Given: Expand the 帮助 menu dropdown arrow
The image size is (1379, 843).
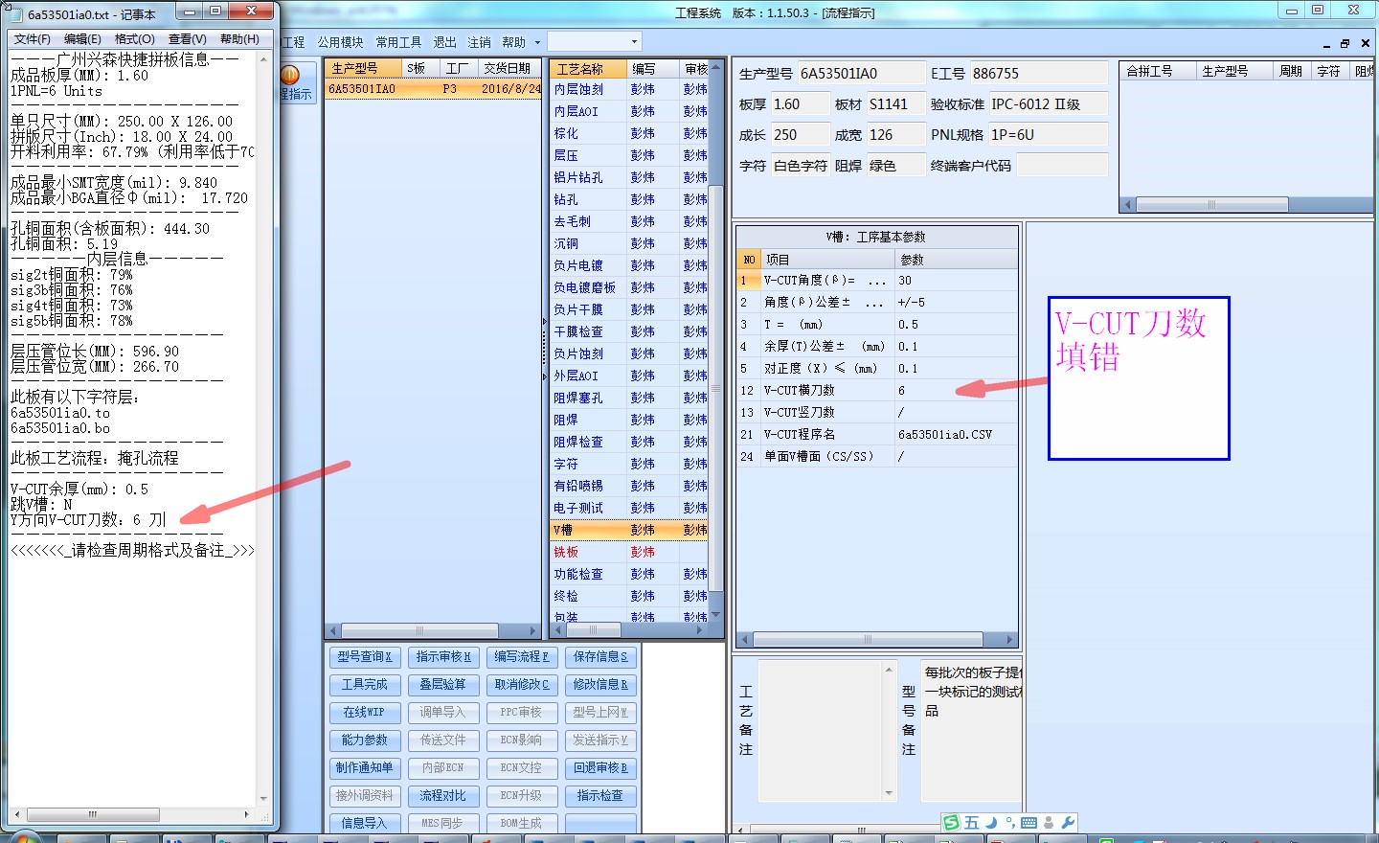Looking at the screenshot, I should tap(537, 42).
